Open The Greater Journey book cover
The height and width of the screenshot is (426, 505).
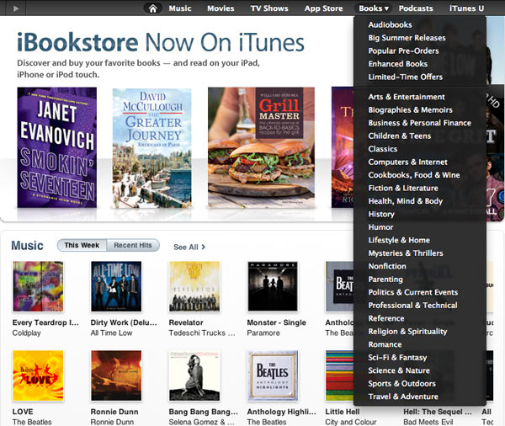point(151,147)
